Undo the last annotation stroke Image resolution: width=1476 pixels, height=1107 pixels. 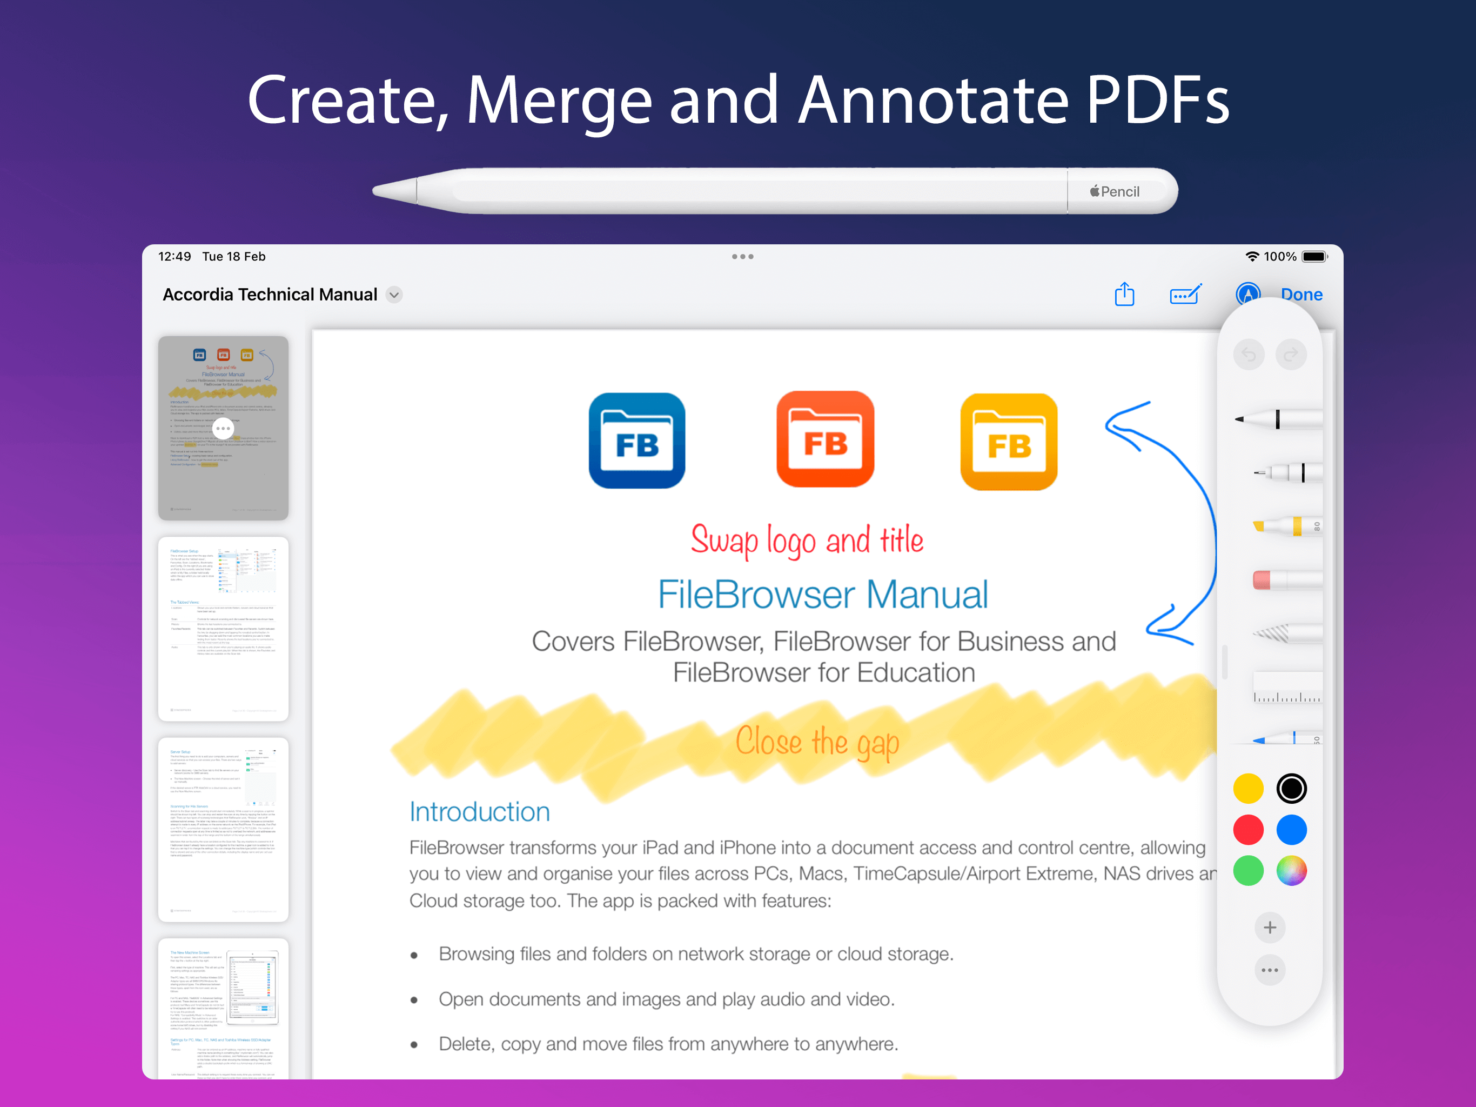tap(1249, 355)
